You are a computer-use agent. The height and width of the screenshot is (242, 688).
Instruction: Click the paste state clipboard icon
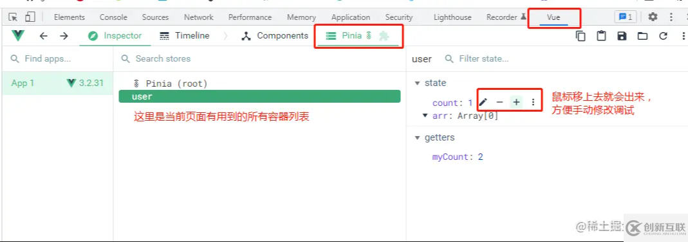601,36
